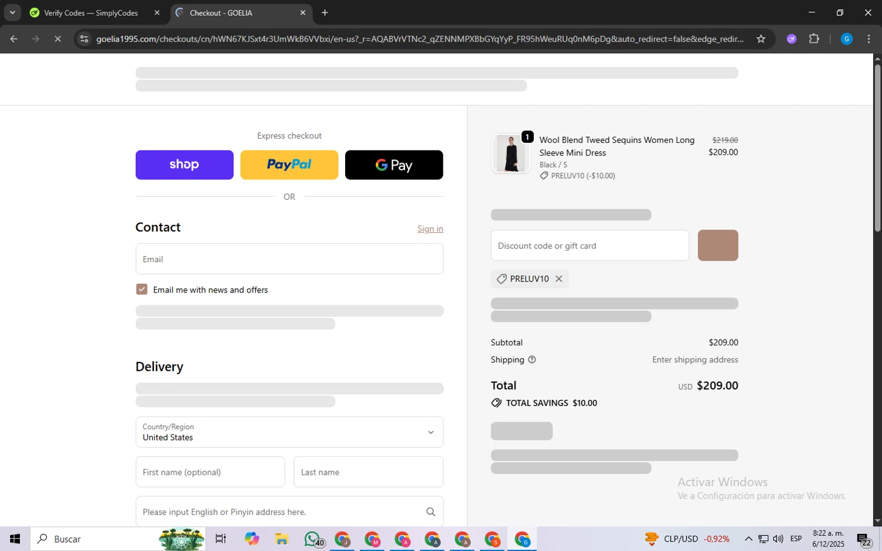The image size is (882, 551).
Task: Pay with the Shop Pay express button
Action: pyautogui.click(x=184, y=164)
